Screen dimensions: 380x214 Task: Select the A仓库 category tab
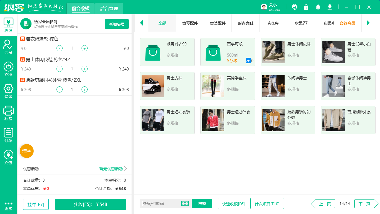[273, 23]
